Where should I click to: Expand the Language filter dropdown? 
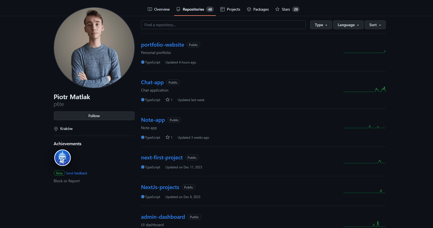(x=348, y=25)
